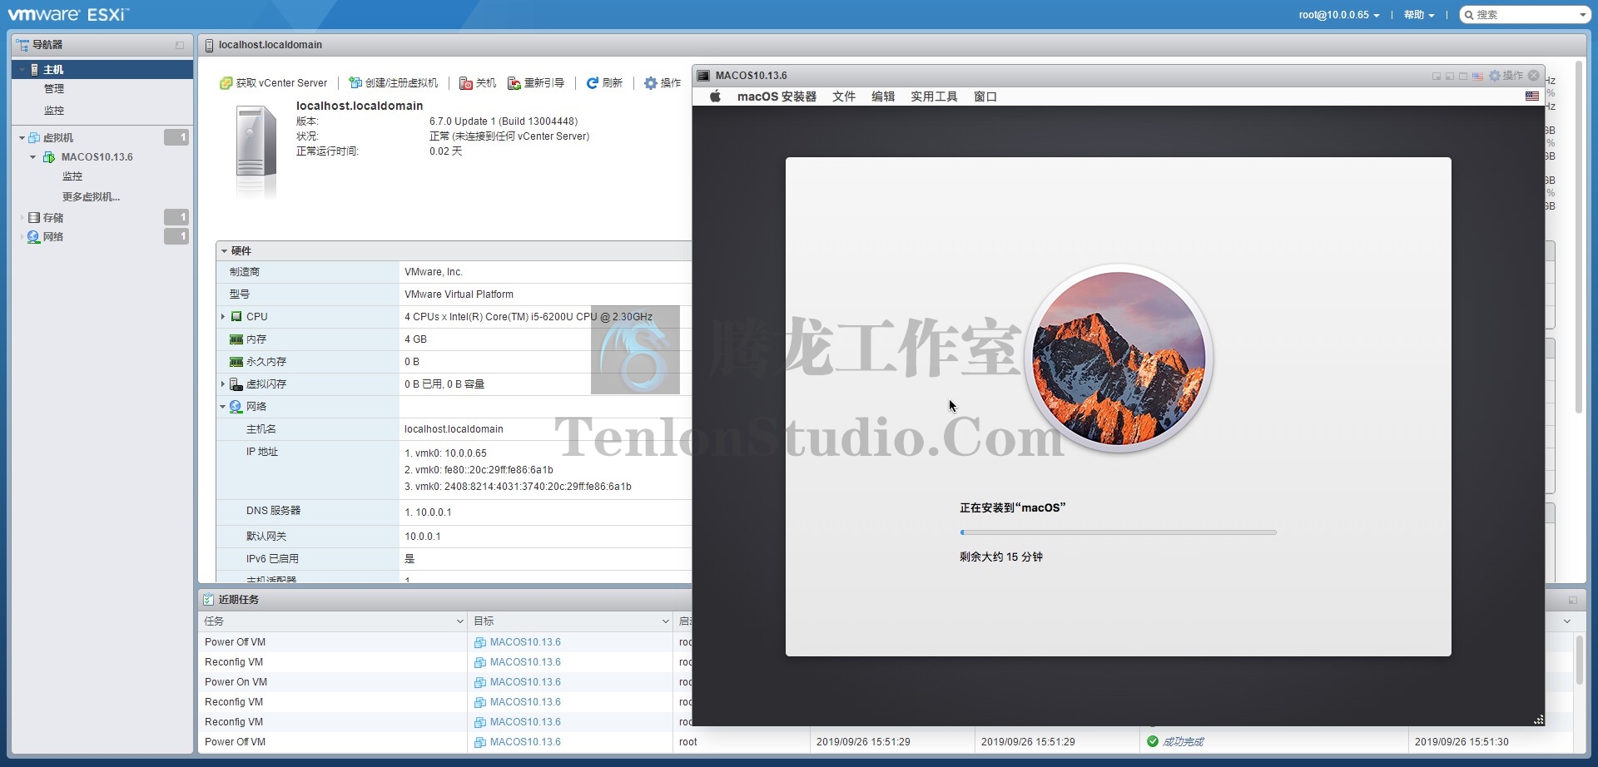This screenshot has height=767, width=1598.
Task: Click the 刷新 refresh button
Action: pyautogui.click(x=604, y=83)
